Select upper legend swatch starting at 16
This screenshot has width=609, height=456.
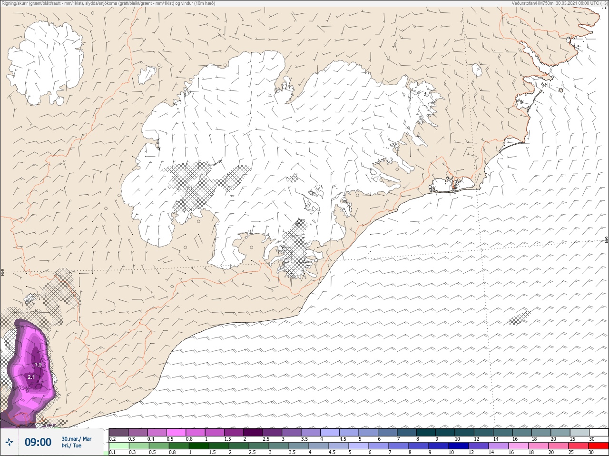point(522,432)
